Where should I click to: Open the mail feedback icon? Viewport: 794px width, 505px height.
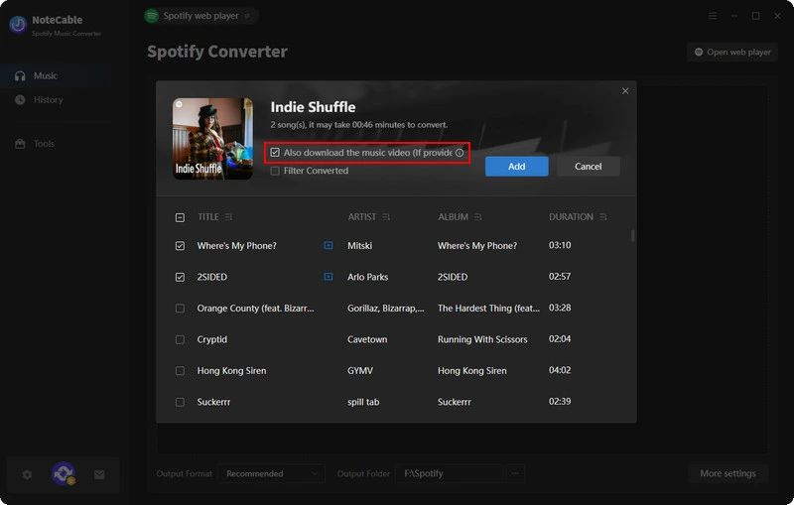pyautogui.click(x=99, y=474)
